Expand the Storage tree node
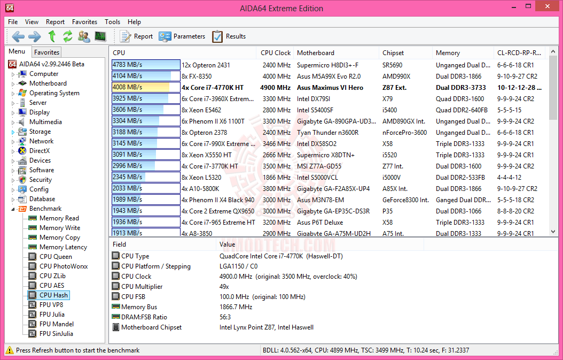This screenshot has height=360, width=563. 13,132
